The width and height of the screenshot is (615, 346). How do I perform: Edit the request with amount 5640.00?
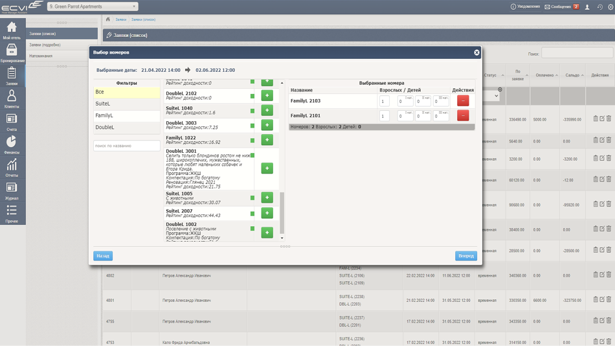coord(602,140)
